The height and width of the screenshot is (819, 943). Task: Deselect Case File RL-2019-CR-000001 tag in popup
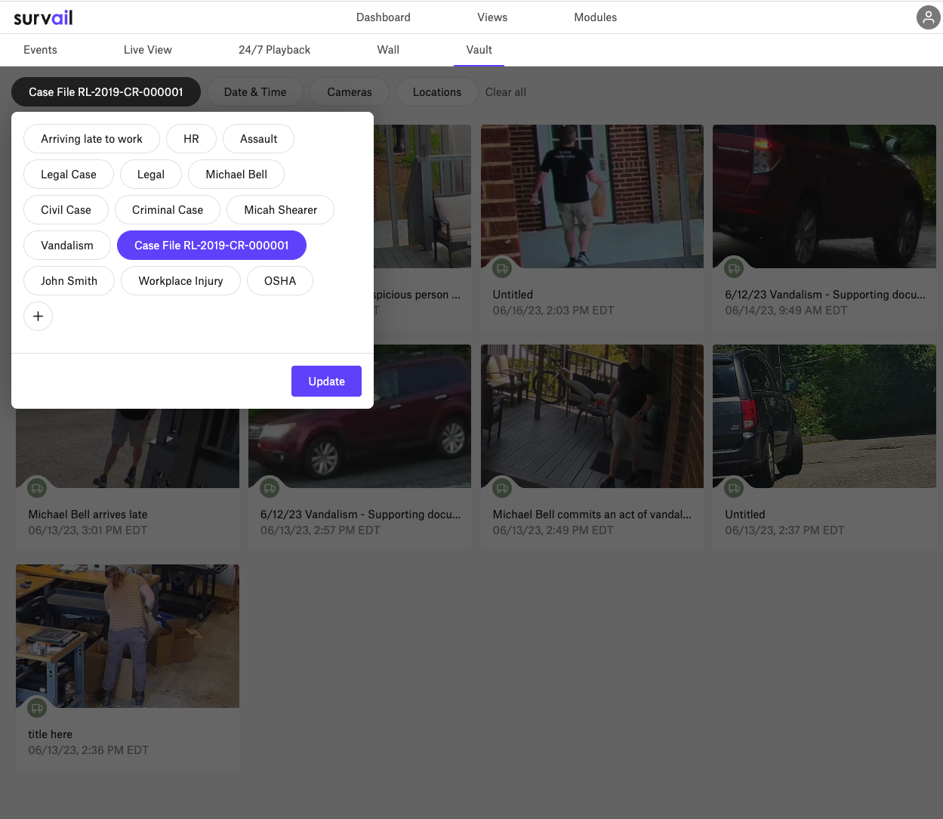211,246
